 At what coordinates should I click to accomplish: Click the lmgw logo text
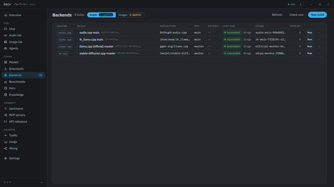click(x=7, y=4)
